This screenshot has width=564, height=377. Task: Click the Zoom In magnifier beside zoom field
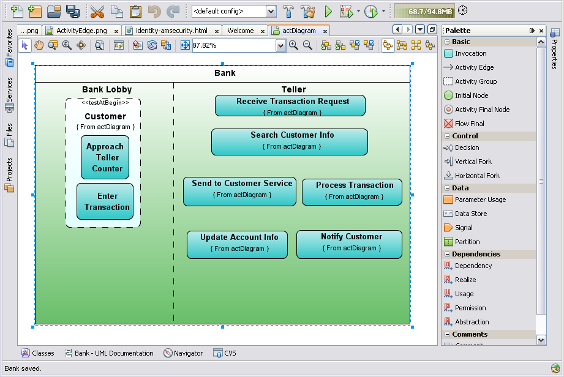coord(294,45)
